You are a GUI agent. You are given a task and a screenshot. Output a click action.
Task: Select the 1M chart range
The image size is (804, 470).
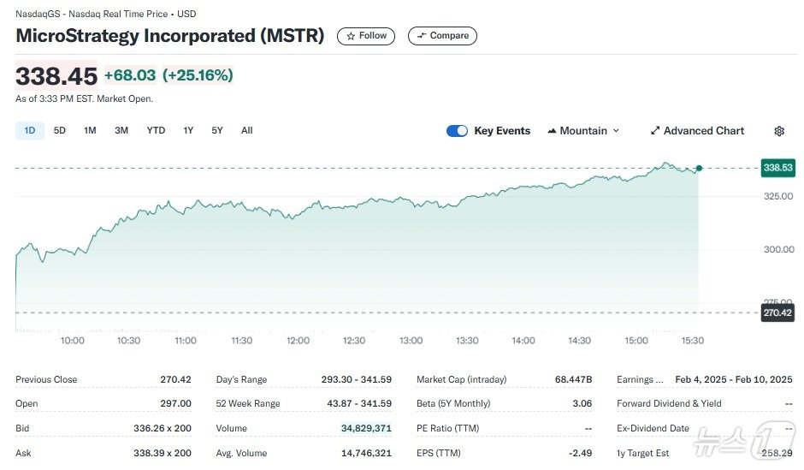(90, 130)
